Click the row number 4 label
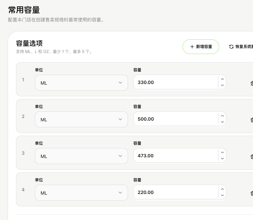 (23, 190)
